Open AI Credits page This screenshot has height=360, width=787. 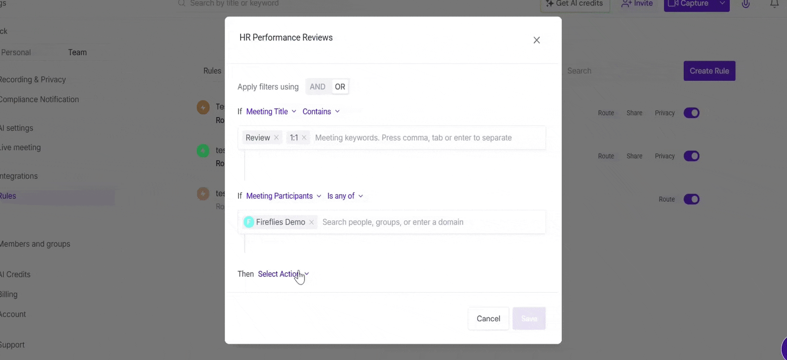pos(15,274)
